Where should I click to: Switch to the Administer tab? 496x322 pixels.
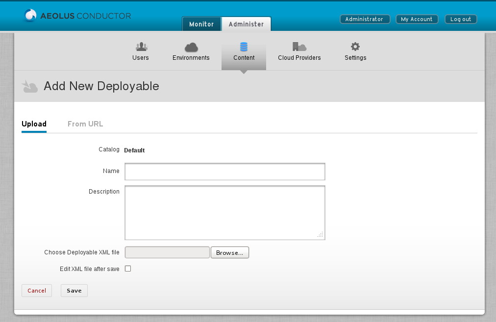pyautogui.click(x=246, y=24)
